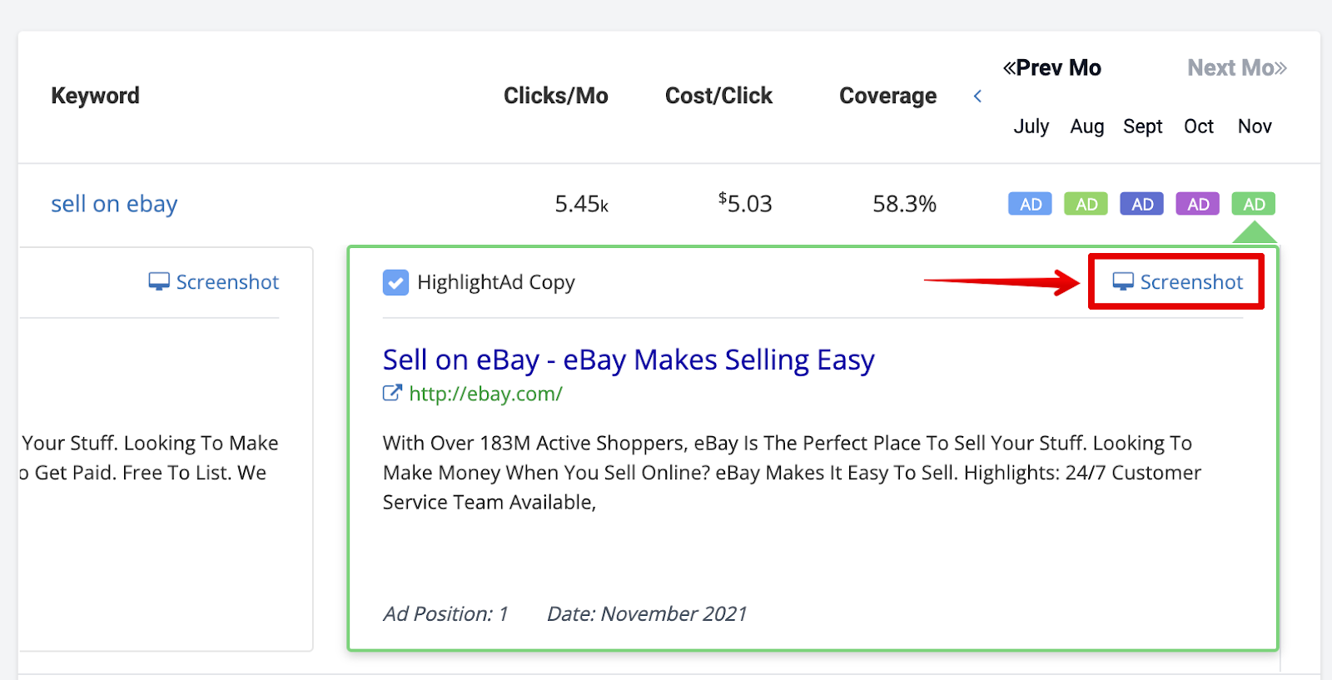
Task: Select the July month label
Action: [1031, 127]
